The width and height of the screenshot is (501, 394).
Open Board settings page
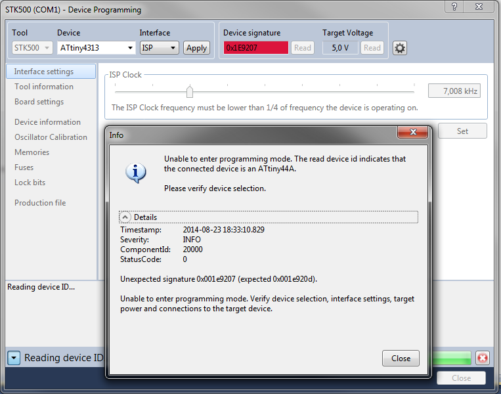39,102
